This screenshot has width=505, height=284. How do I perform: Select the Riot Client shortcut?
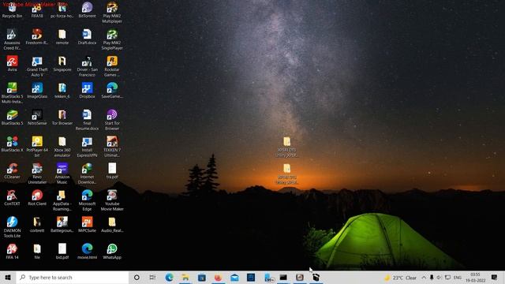click(x=37, y=197)
